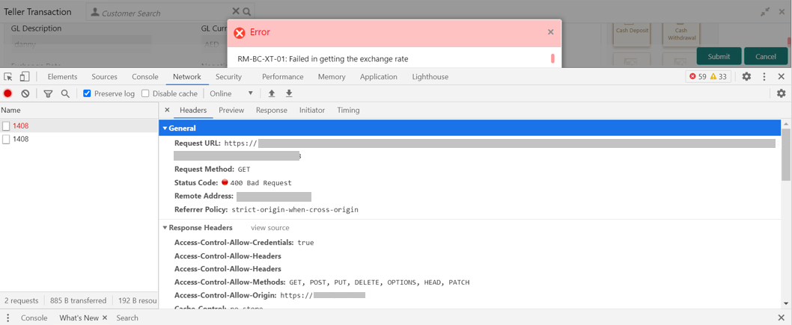The image size is (792, 325).
Task: Toggle the device toolbar icon
Action: click(x=24, y=77)
